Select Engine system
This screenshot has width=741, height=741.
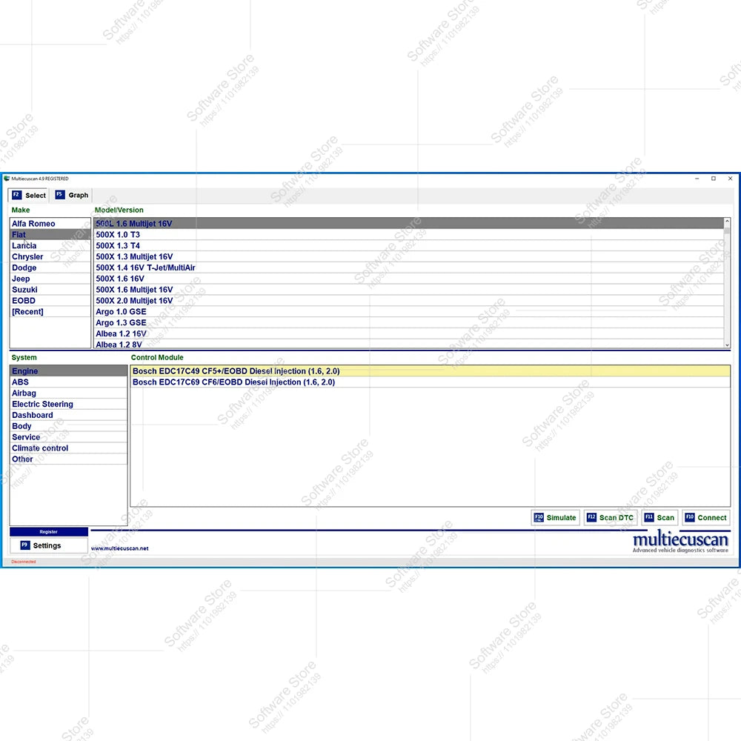68,371
